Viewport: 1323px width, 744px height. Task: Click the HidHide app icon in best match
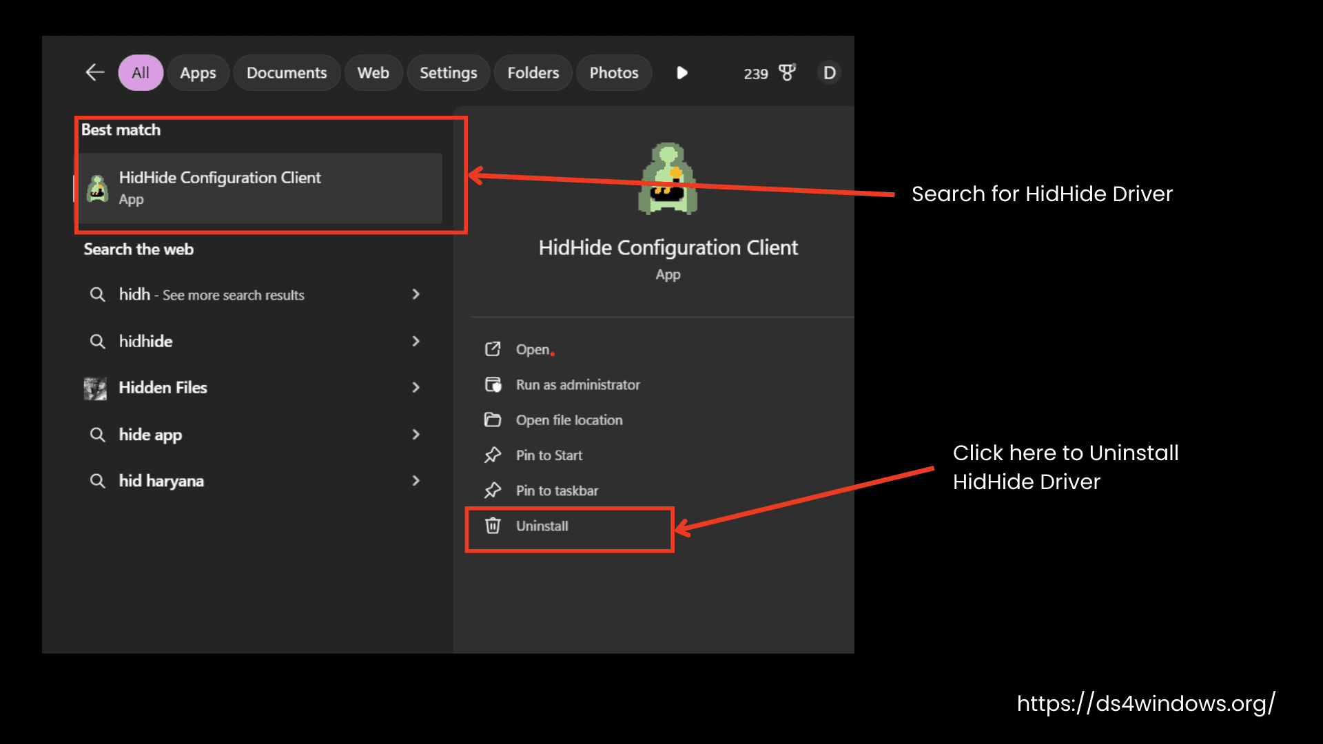98,188
